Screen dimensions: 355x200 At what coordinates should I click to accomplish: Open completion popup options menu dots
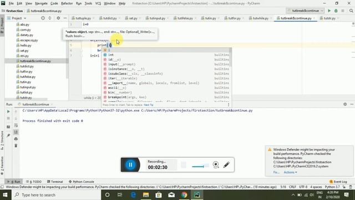pos(228,104)
